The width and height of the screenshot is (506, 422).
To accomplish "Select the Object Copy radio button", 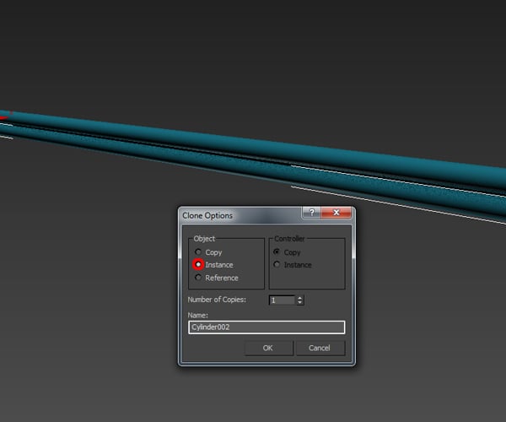I will click(x=198, y=252).
